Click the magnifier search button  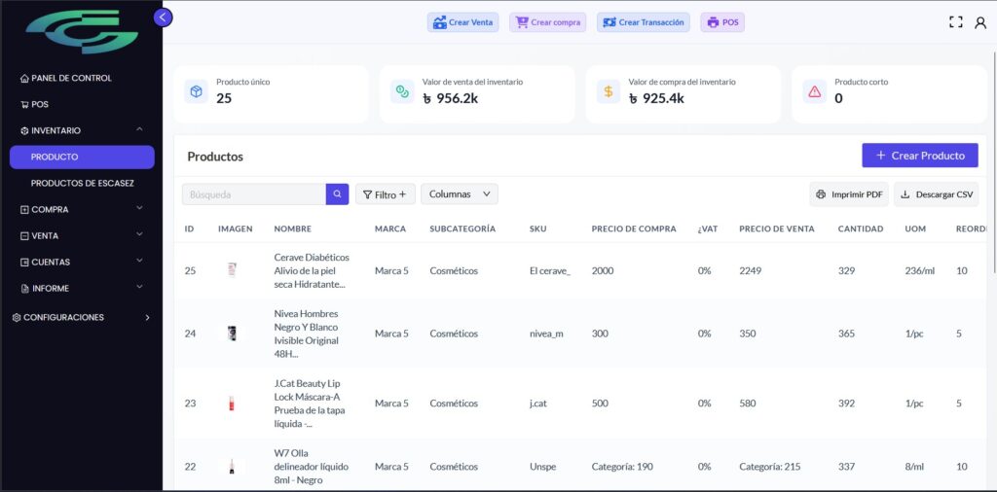[337, 194]
